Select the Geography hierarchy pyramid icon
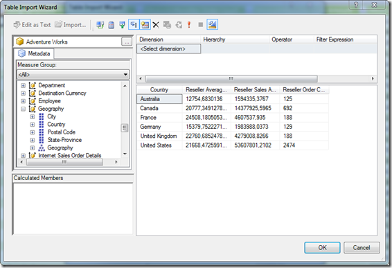392x268 pixels. (42, 148)
